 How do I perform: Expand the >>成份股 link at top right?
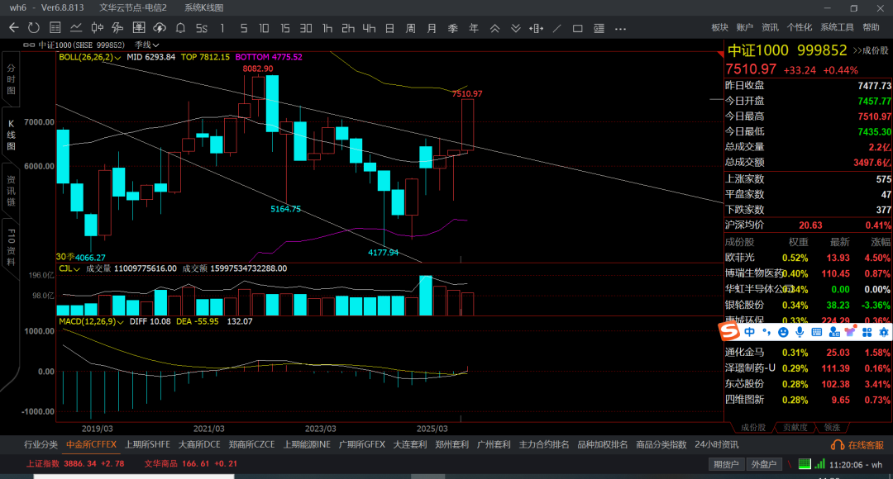pyautogui.click(x=870, y=50)
